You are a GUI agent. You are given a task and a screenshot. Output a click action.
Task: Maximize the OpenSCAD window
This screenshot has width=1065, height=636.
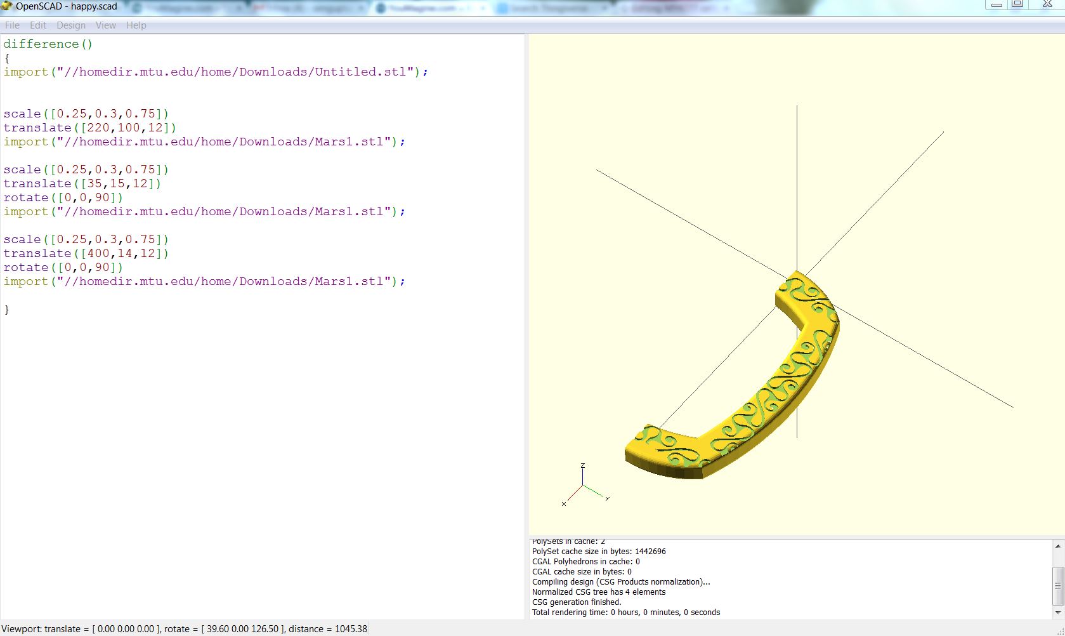[x=1017, y=4]
